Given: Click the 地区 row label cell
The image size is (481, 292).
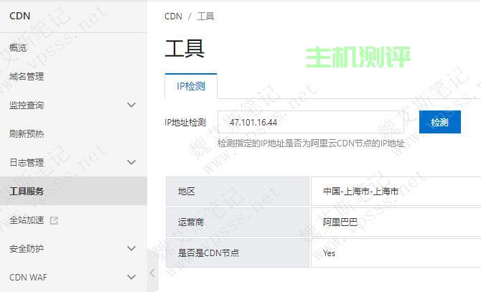Looking at the screenshot, I should [x=187, y=192].
